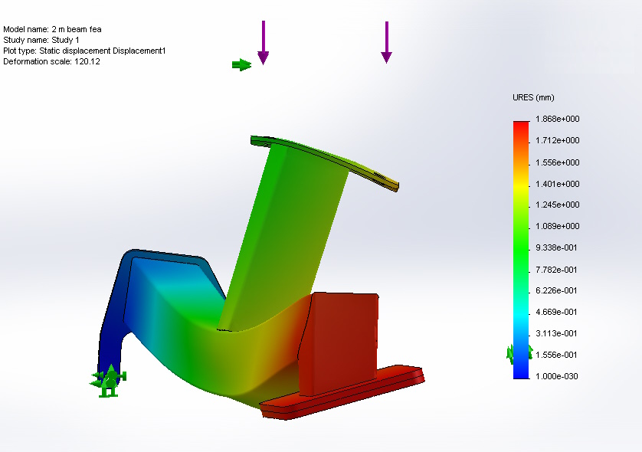The height and width of the screenshot is (452, 642).
Task: Click the Model name: 2 m beam fea text
Action: coord(52,30)
